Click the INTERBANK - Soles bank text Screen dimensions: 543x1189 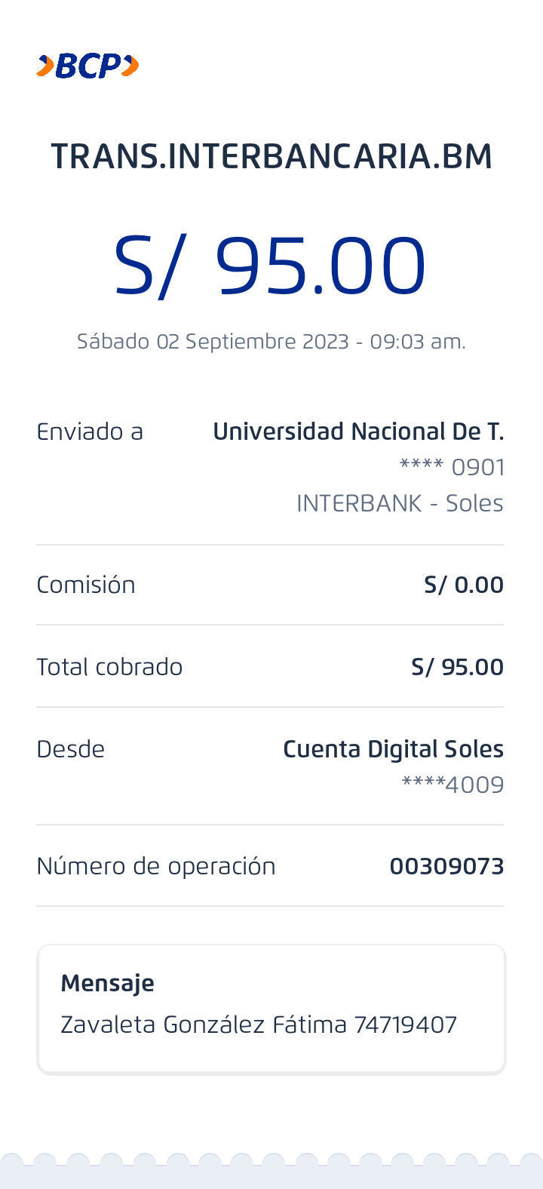click(400, 503)
